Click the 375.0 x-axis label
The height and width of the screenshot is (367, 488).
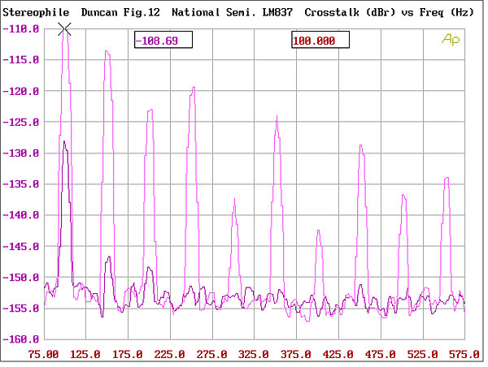click(296, 354)
